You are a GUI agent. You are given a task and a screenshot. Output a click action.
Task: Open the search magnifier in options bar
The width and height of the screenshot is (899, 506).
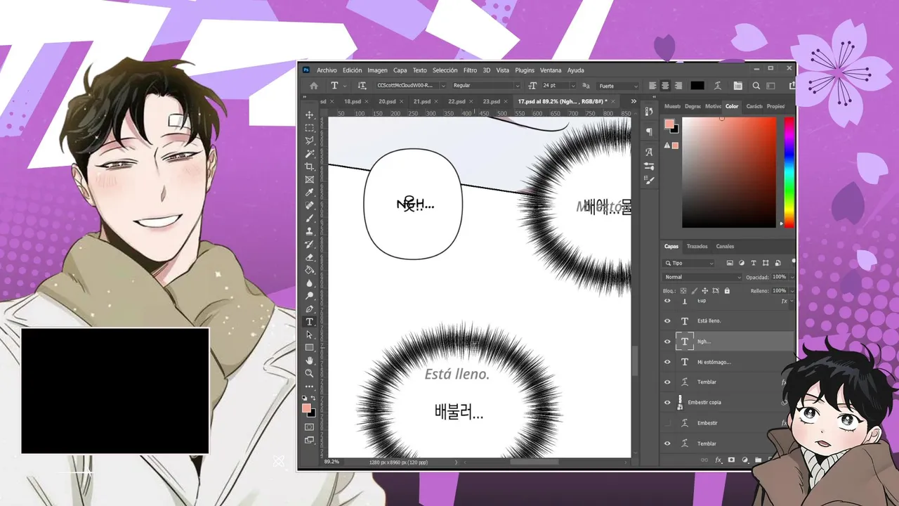click(756, 86)
